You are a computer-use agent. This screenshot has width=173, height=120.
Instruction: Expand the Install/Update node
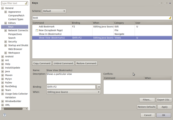point(2,68)
